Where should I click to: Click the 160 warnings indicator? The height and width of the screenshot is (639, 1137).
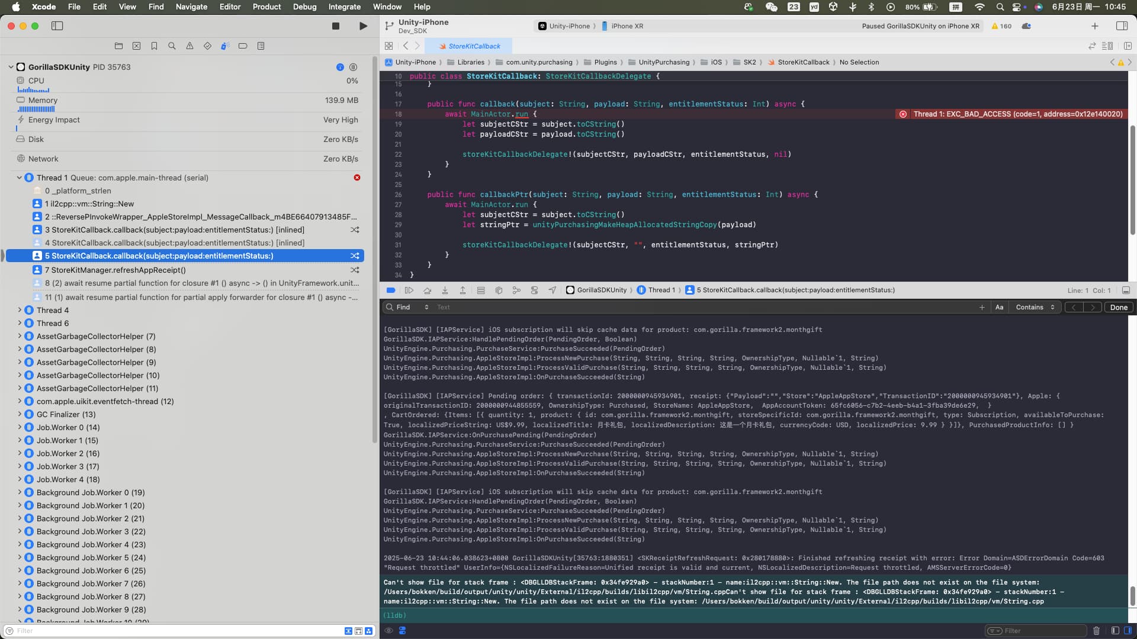[1001, 26]
